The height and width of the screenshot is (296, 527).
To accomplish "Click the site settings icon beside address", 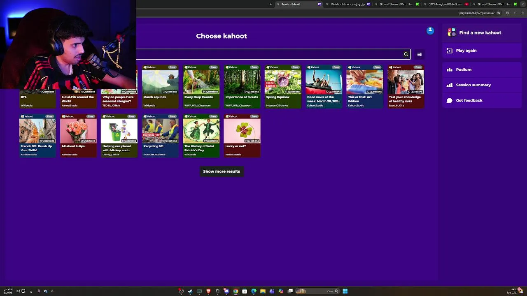I will [499, 13].
